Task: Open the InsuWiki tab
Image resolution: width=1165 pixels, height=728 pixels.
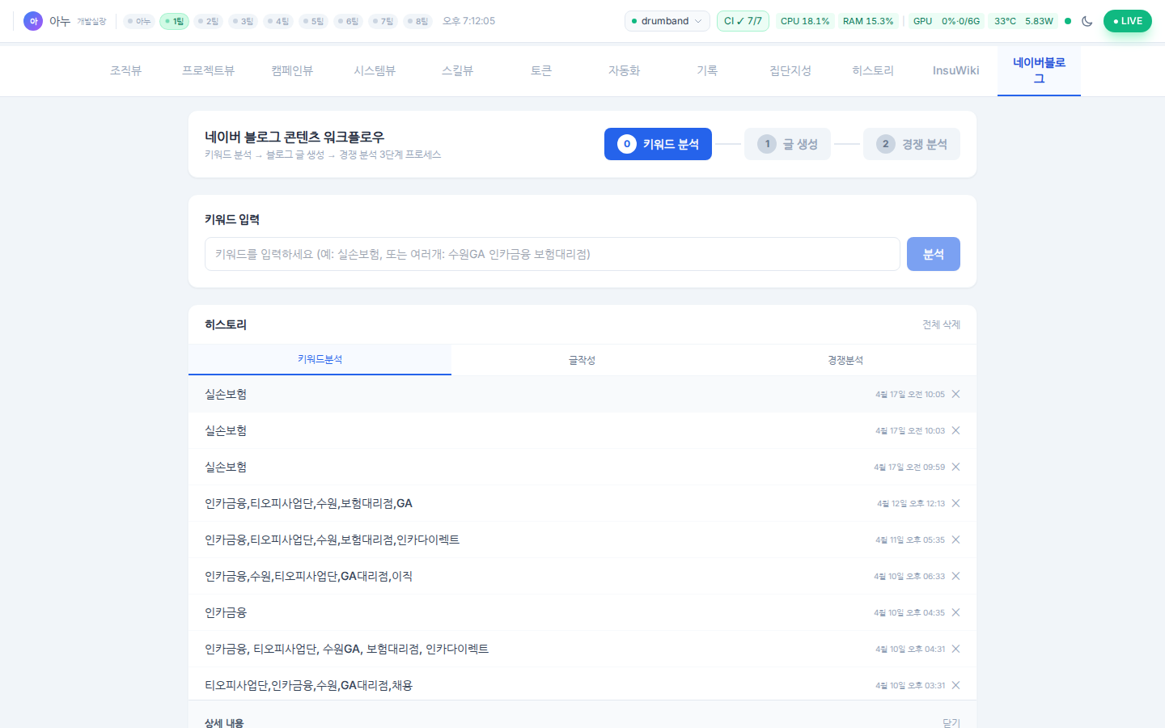Action: pyautogui.click(x=955, y=70)
